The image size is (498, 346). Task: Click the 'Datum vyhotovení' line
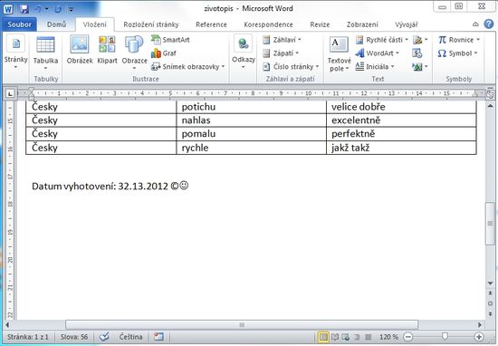(110, 186)
